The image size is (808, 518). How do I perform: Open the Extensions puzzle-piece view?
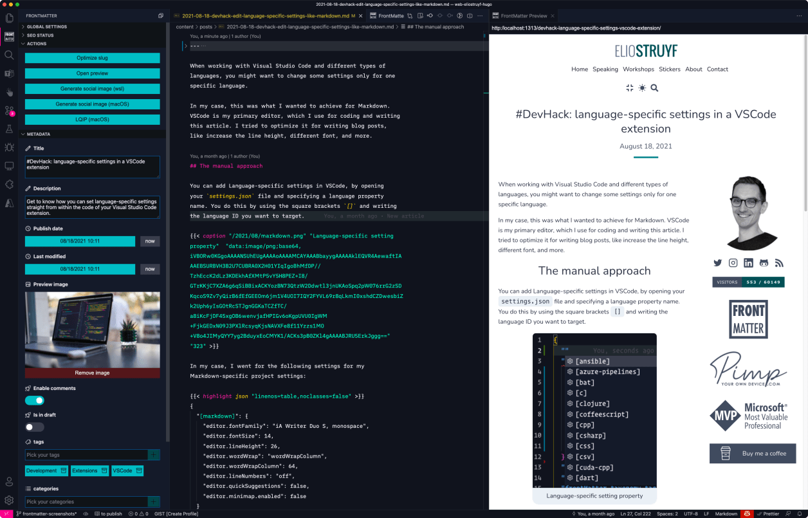[9, 185]
